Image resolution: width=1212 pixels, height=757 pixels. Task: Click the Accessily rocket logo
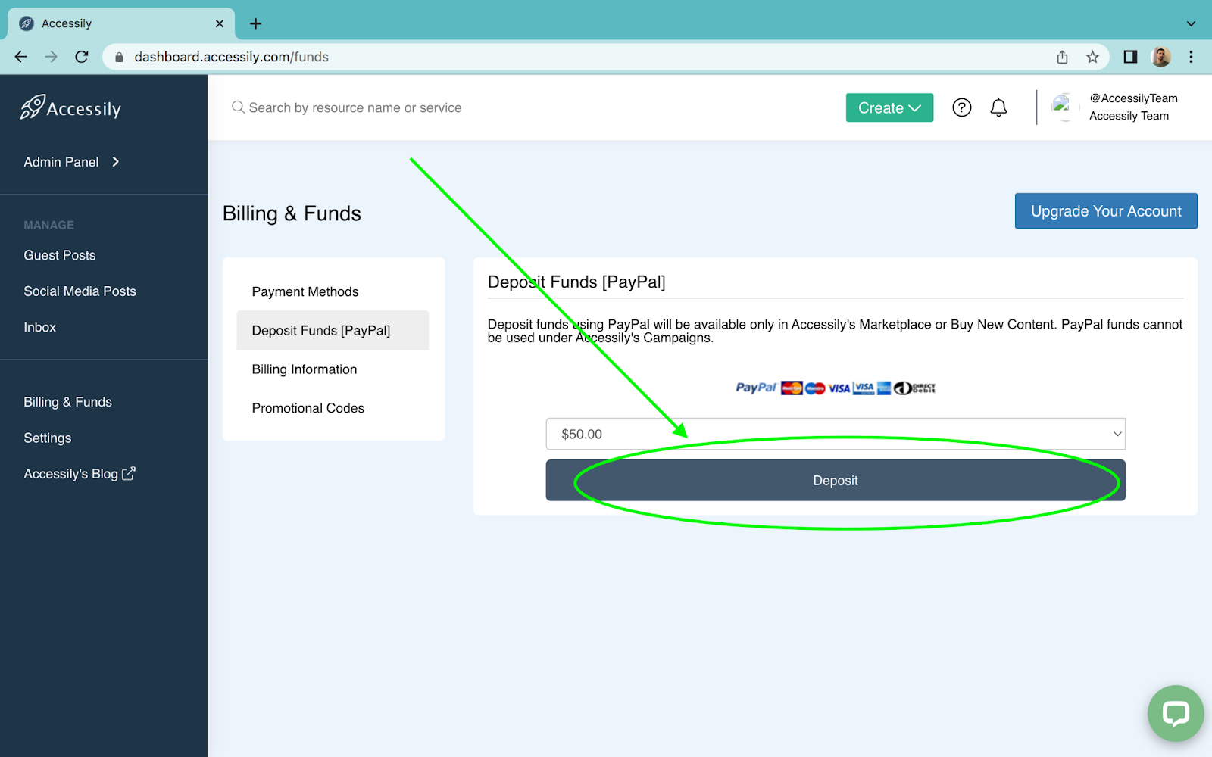pyautogui.click(x=70, y=107)
